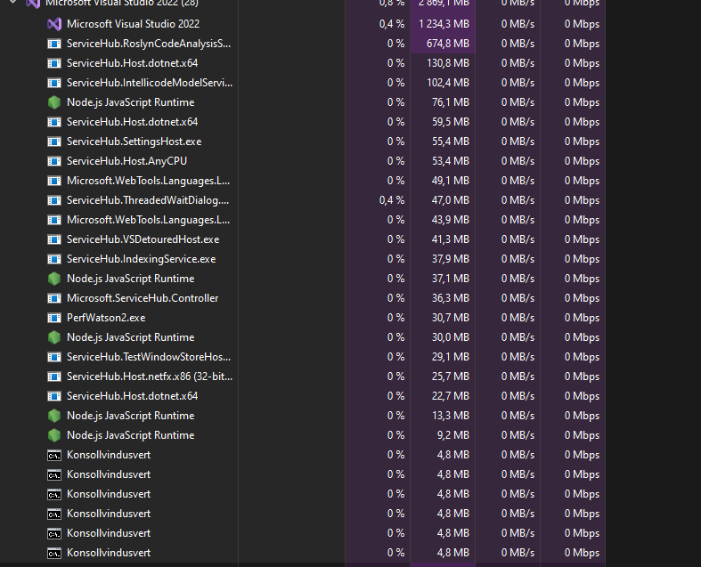Select the ServiceHub.VSDetouredHost.exe process name
This screenshot has width=701, height=567.
[x=143, y=239]
